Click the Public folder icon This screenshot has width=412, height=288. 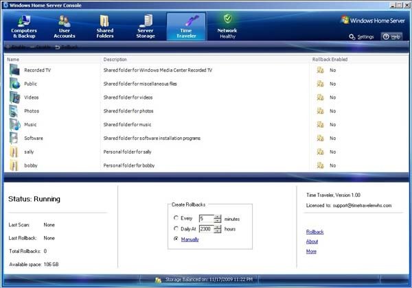(x=14, y=84)
